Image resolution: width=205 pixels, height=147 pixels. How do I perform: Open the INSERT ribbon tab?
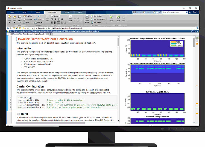(67, 12)
